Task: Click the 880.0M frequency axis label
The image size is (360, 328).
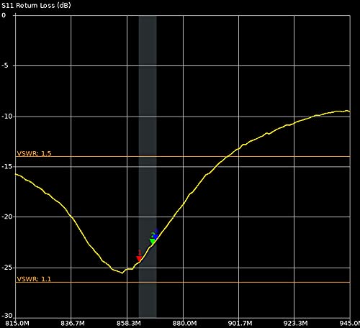Action: [x=184, y=323]
